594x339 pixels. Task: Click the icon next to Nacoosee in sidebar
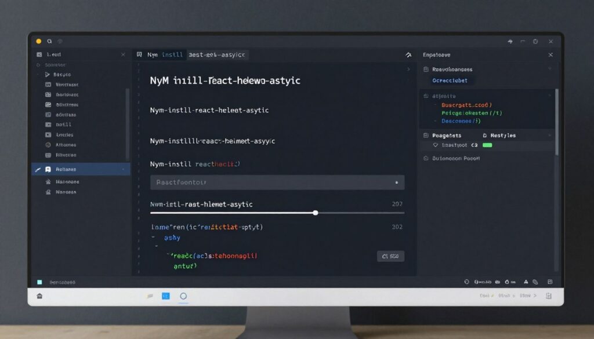(x=48, y=181)
